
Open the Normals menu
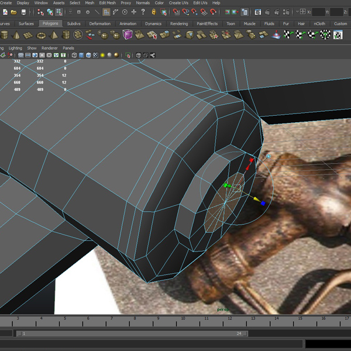pos(143,3)
